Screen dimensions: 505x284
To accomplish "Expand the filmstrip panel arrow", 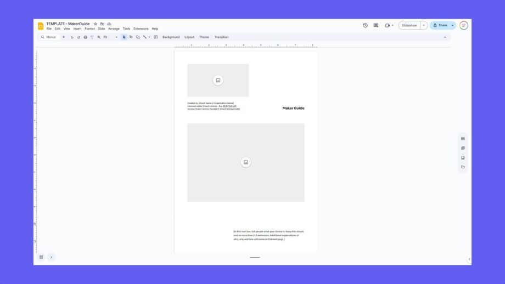I will tap(51, 257).
